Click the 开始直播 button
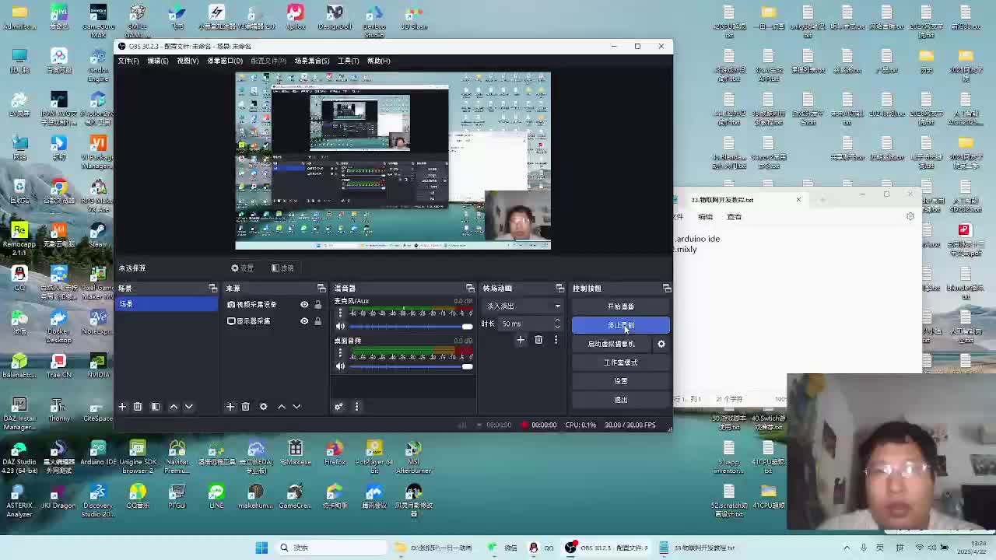The width and height of the screenshot is (996, 560). click(x=620, y=306)
